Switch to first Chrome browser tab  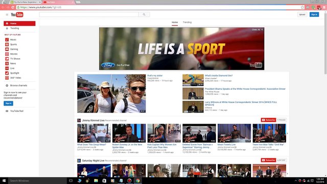26,2
